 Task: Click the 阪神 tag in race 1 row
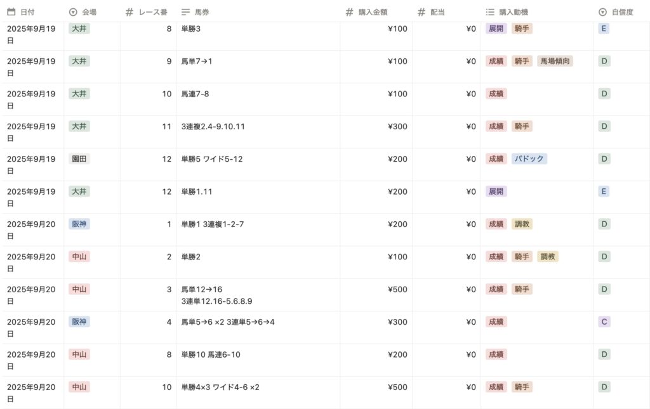point(79,224)
